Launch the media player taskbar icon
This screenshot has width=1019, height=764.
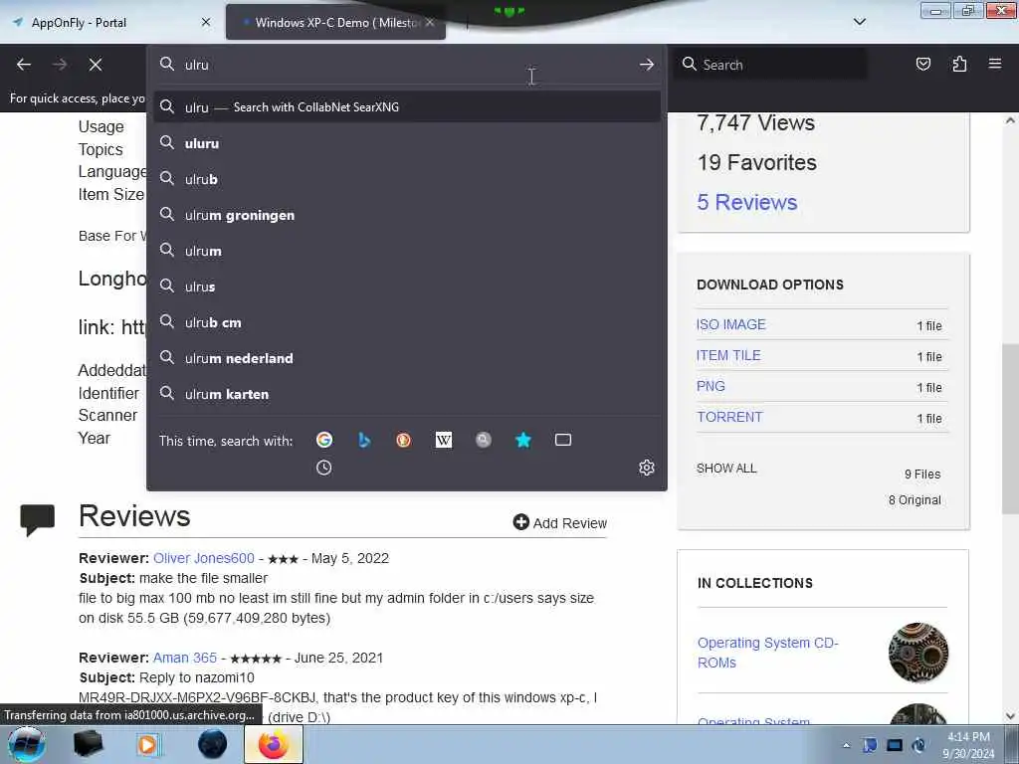click(148, 744)
